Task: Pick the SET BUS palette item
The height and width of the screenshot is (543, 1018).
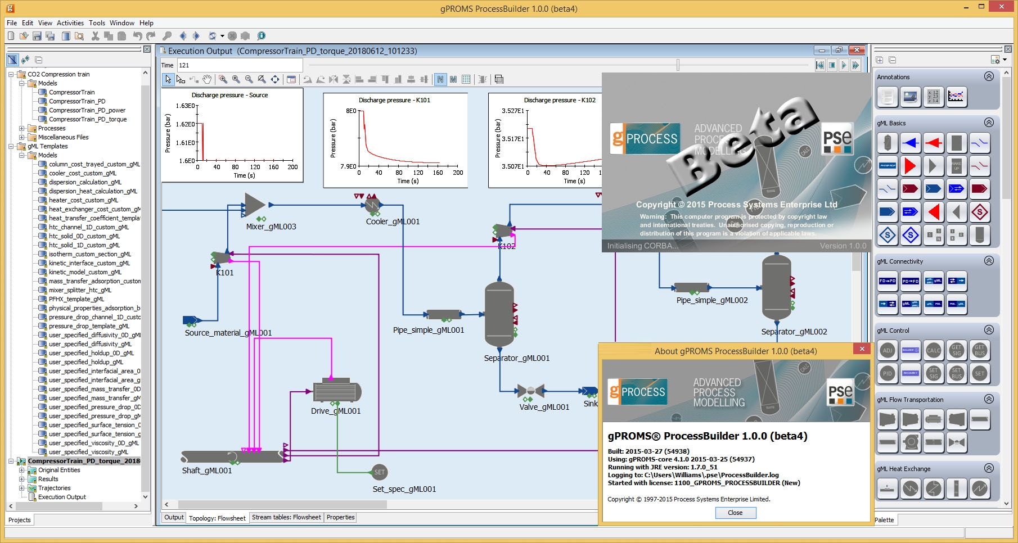Action: (x=957, y=373)
